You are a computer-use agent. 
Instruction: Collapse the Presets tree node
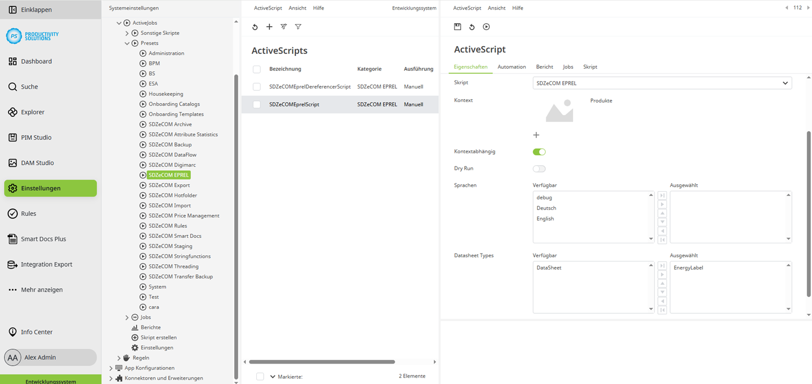[126, 43]
